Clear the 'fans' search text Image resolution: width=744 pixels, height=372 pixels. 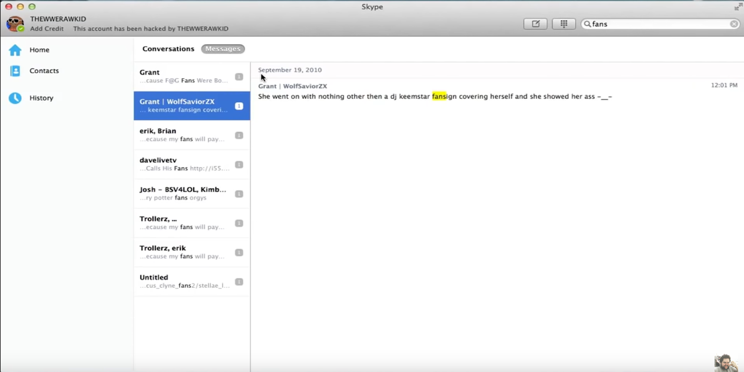point(734,24)
